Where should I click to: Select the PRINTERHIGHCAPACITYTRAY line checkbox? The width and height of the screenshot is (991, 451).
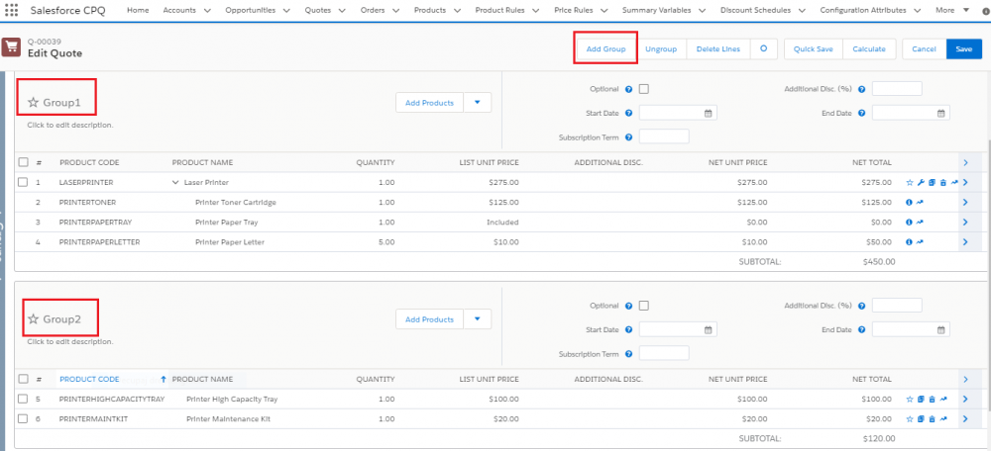[x=23, y=400]
